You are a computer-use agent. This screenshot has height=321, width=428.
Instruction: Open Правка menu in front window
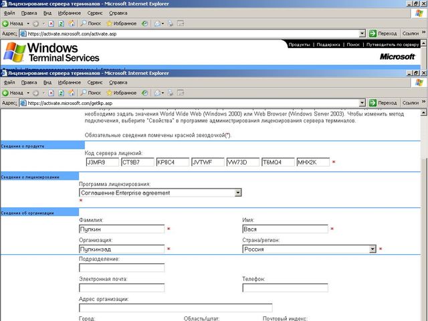29,82
